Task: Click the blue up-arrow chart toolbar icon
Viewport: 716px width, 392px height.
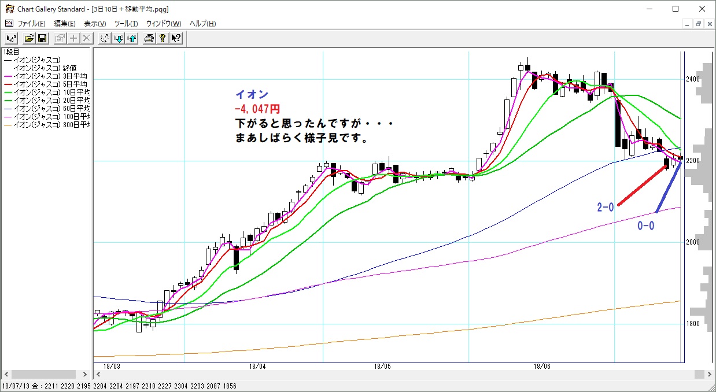Action: 132,38
